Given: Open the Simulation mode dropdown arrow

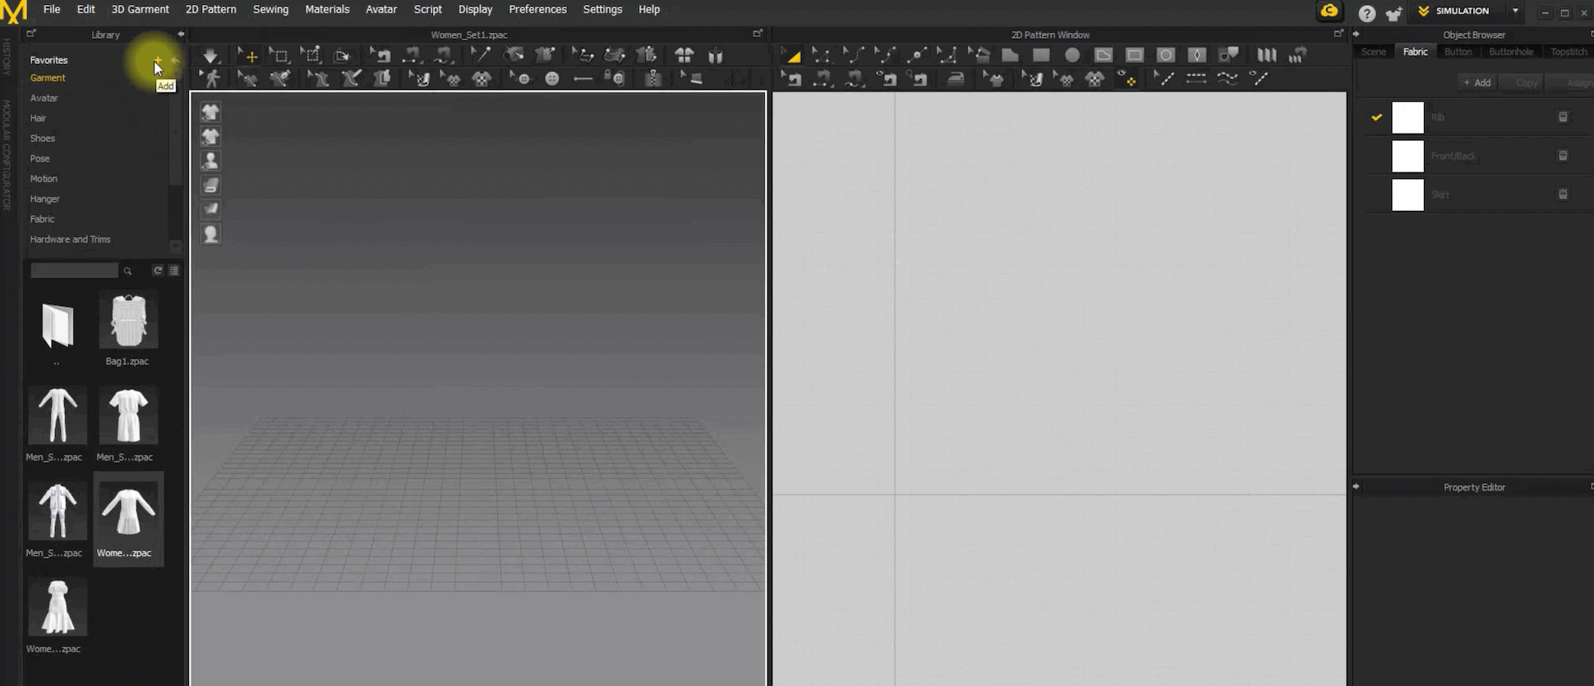Looking at the screenshot, I should 1515,11.
